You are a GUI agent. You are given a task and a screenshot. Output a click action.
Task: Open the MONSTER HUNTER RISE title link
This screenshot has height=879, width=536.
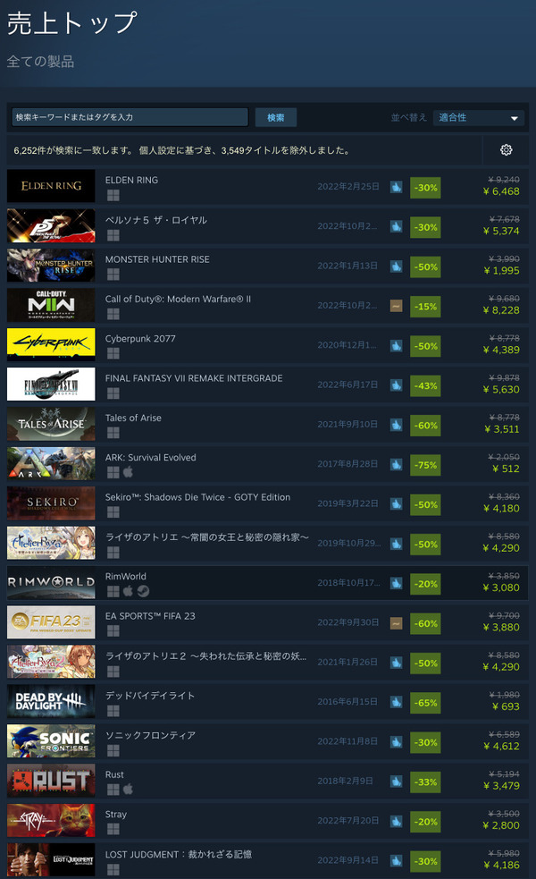pos(157,259)
